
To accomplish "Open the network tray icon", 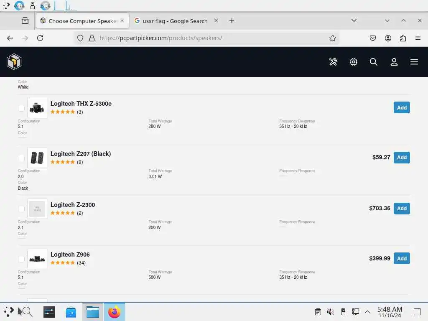I will (x=355, y=312).
